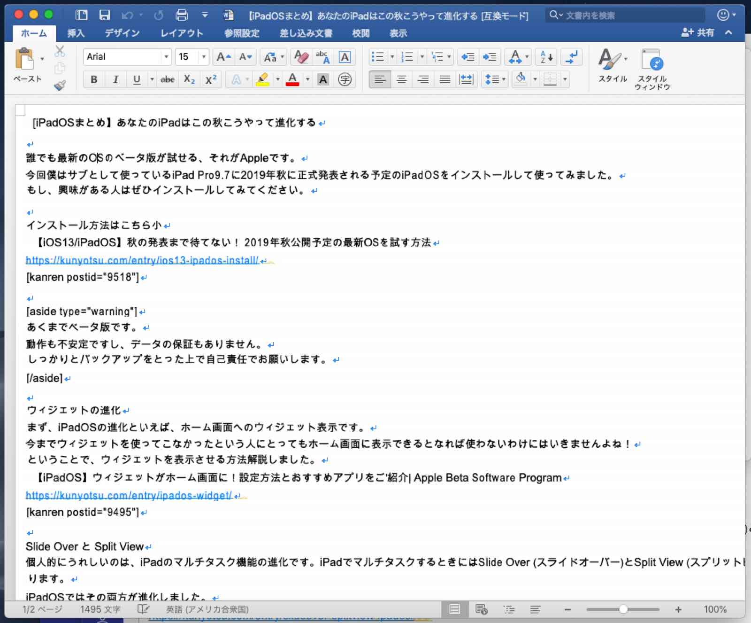This screenshot has width=751, height=623.
Task: Open the 校閲 ribbon tab
Action: [360, 33]
